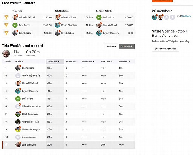Viewport: 193px width, 155px height.
Task: Open the 16 others members link
Action: pos(186,16)
